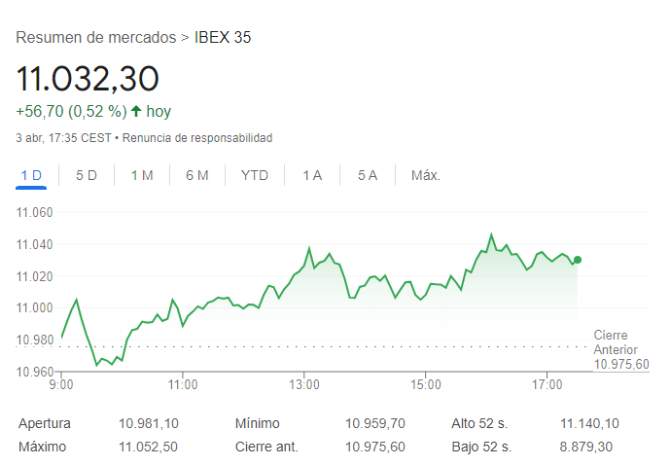Click the green upward arrow icon
671x466 pixels.
pyautogui.click(x=136, y=111)
